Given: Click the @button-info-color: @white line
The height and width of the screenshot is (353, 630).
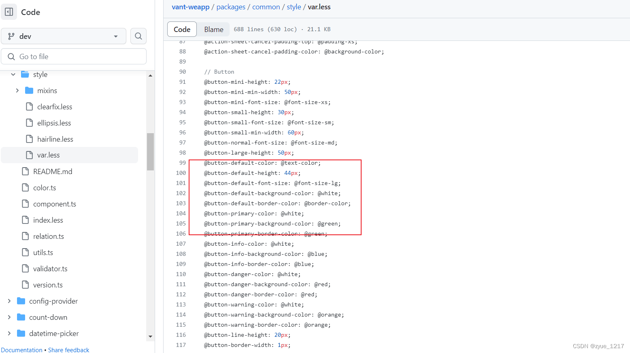Looking at the screenshot, I should click(x=249, y=244).
